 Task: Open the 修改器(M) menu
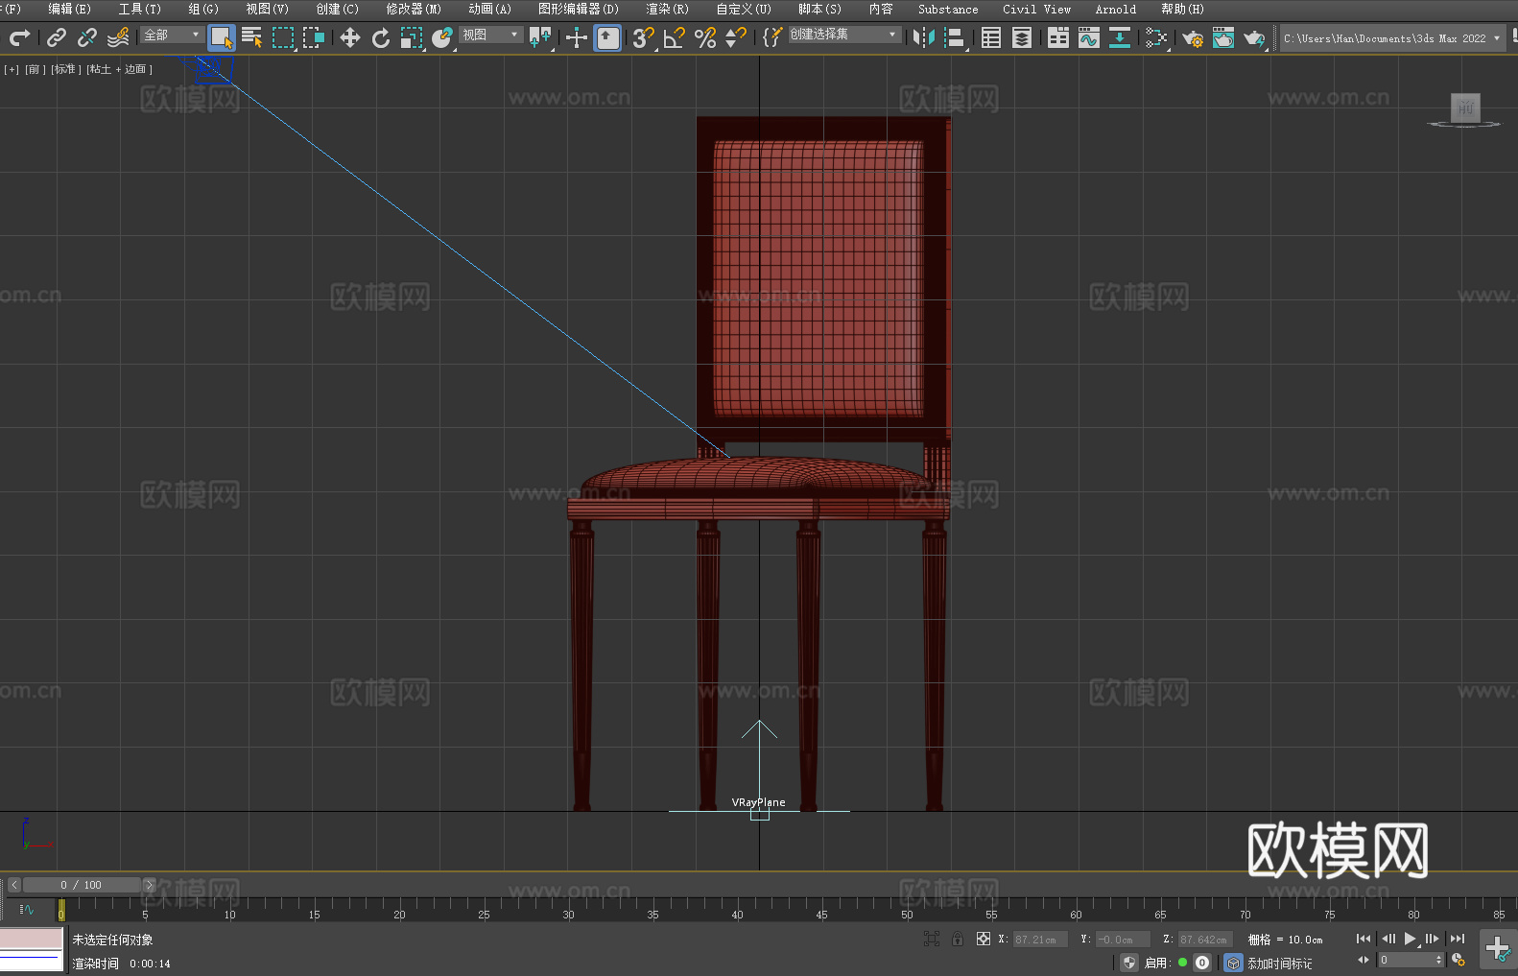click(x=414, y=10)
